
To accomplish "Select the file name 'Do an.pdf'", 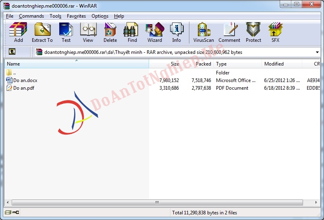I will coord(24,88).
